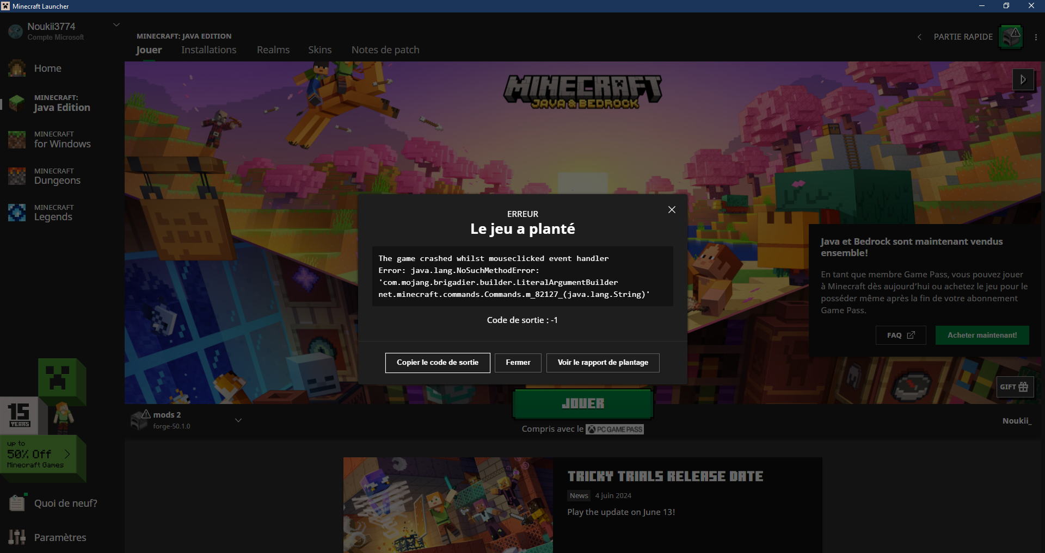Start the game with the JOUER button
The width and height of the screenshot is (1045, 553).
583,403
